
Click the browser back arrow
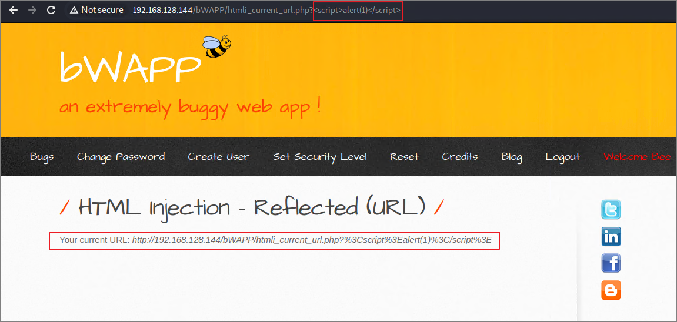[x=14, y=10]
